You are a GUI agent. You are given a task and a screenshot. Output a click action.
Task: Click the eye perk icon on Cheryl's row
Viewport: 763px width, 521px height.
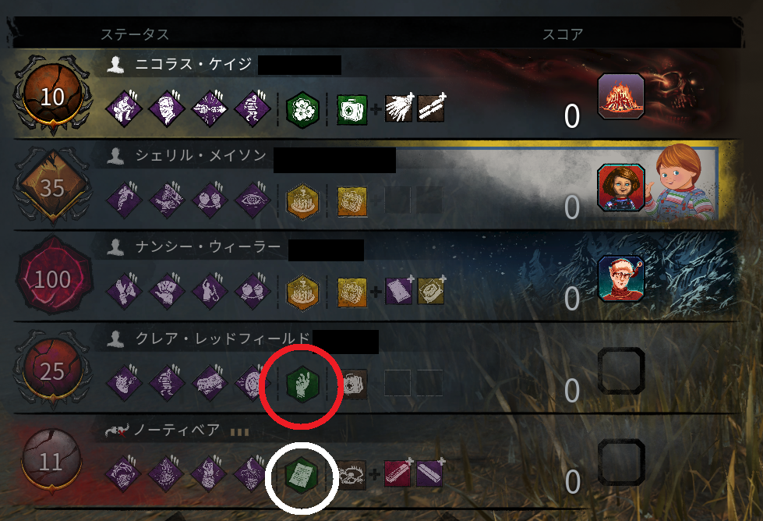tap(253, 200)
